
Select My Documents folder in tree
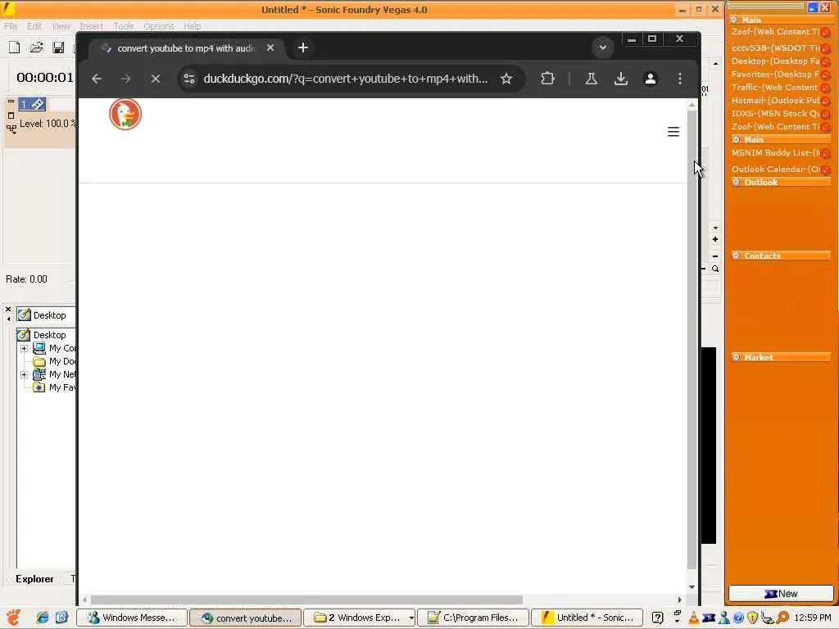pos(55,361)
